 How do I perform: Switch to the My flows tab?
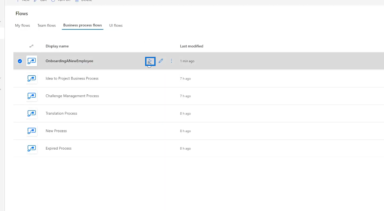click(x=22, y=25)
